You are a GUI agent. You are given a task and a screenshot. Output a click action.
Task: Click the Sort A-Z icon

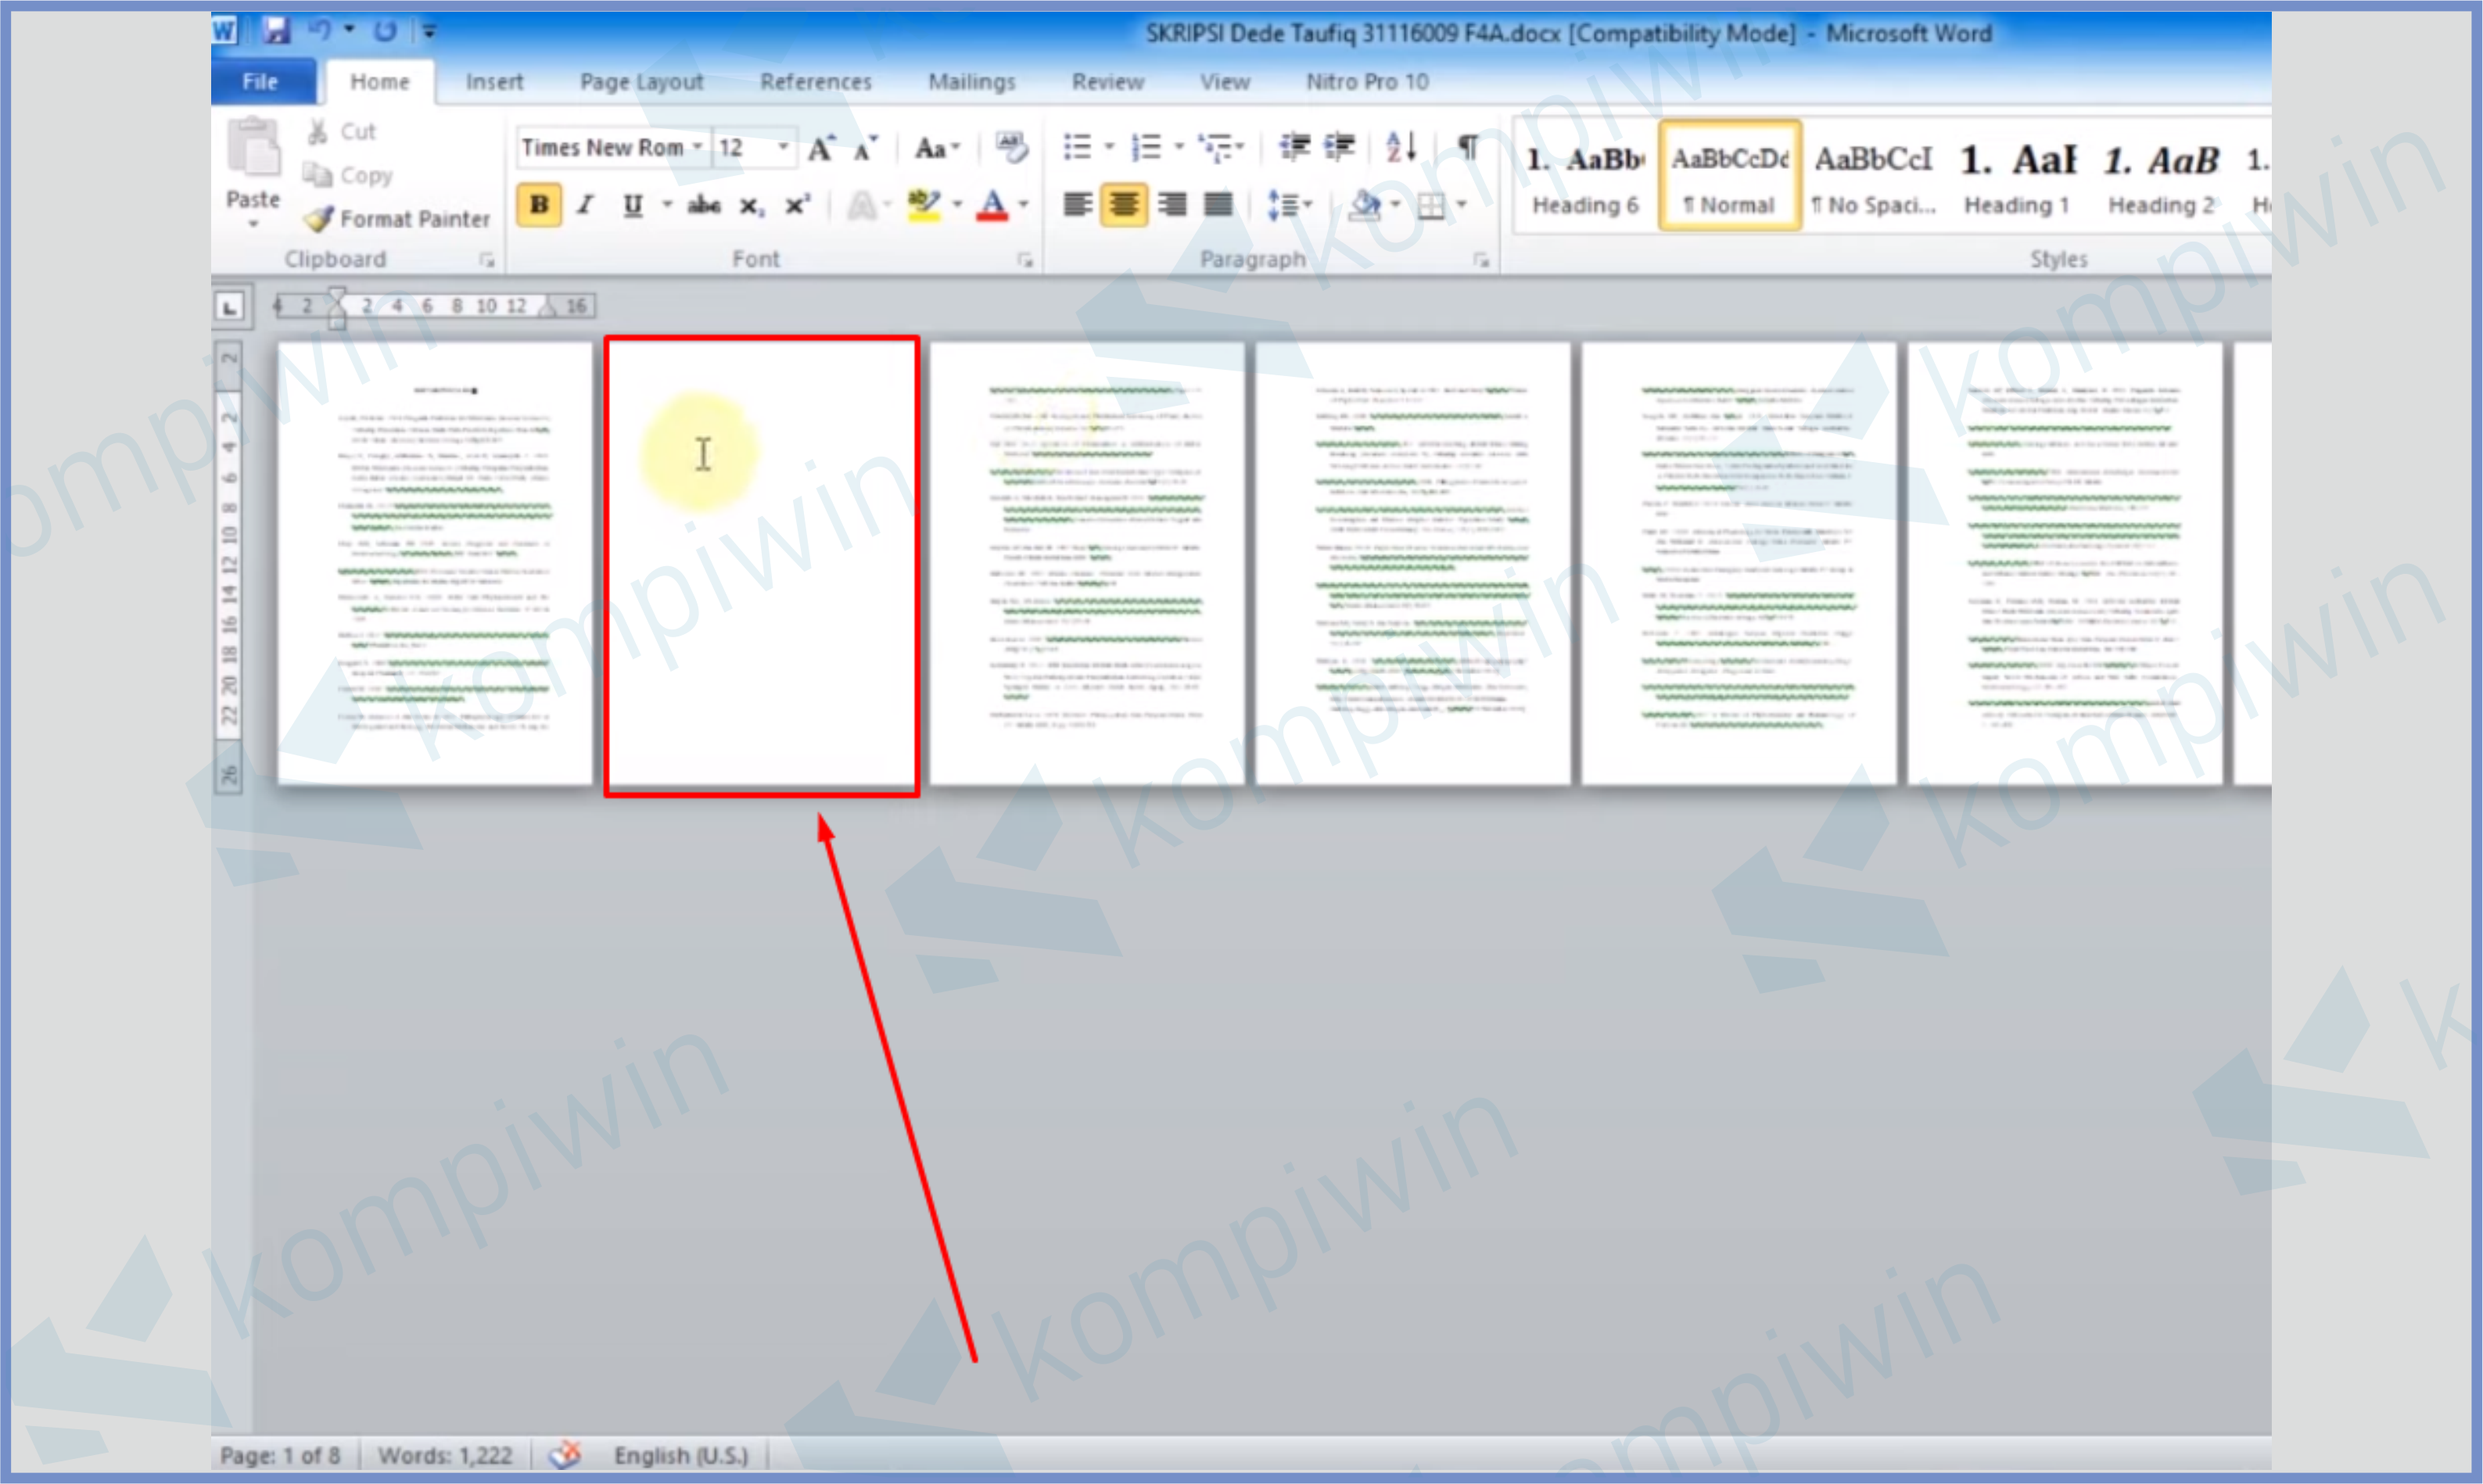[1400, 148]
